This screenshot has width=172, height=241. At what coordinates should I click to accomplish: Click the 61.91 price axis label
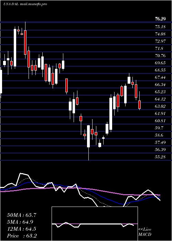click(x=160, y=113)
